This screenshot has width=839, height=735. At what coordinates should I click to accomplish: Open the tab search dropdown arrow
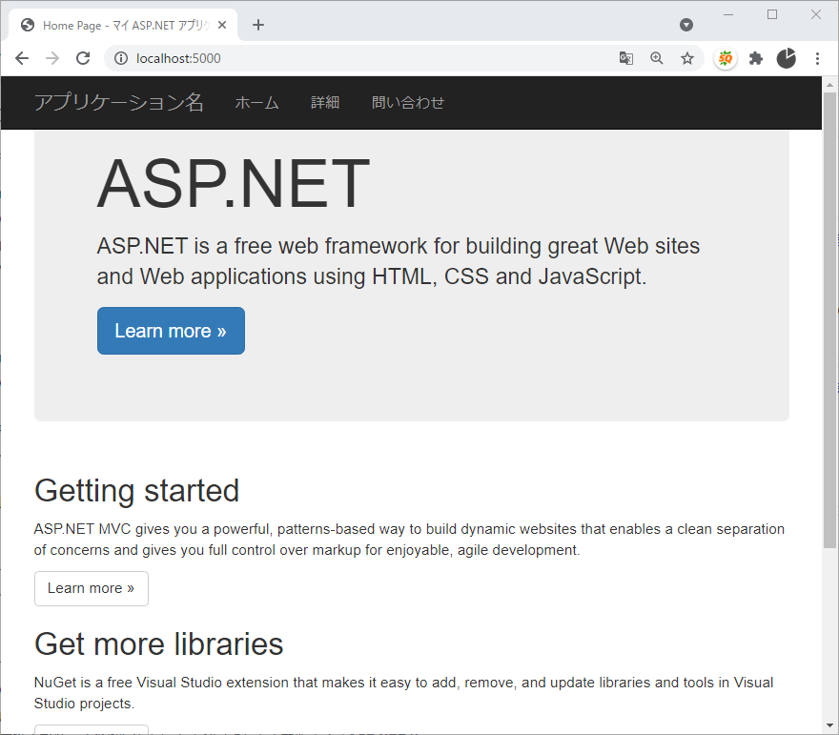click(x=686, y=25)
